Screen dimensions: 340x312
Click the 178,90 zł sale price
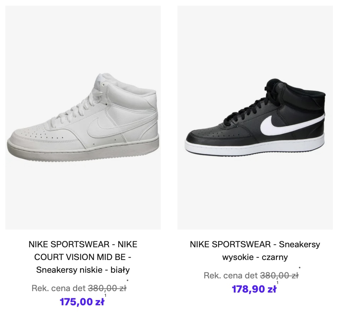point(254,289)
